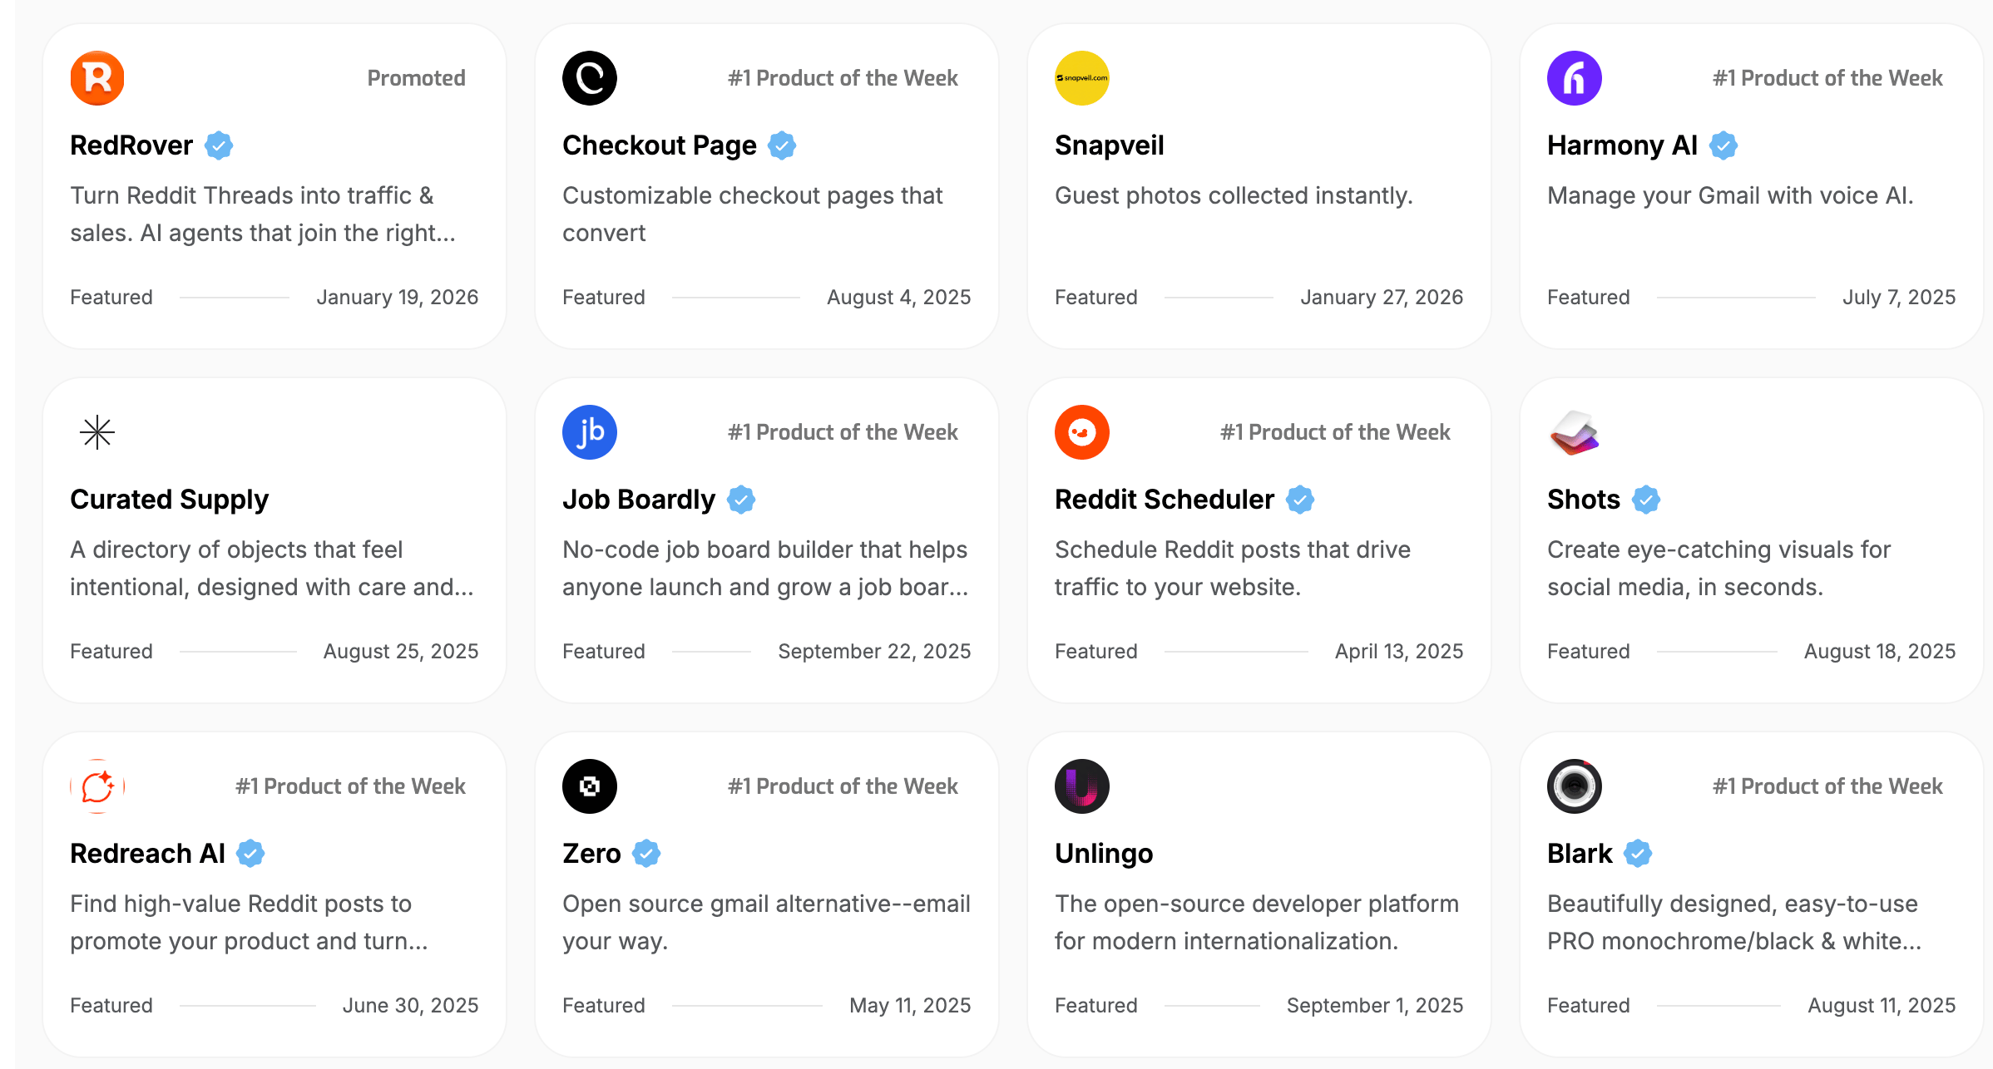This screenshot has height=1069, width=1993.
Task: Click the RedRover orange R logo
Action: (x=97, y=78)
